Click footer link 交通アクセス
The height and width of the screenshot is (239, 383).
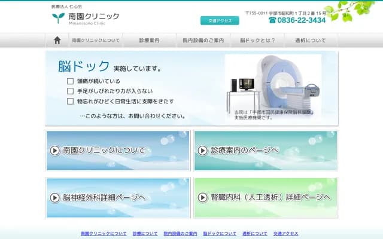(286, 234)
